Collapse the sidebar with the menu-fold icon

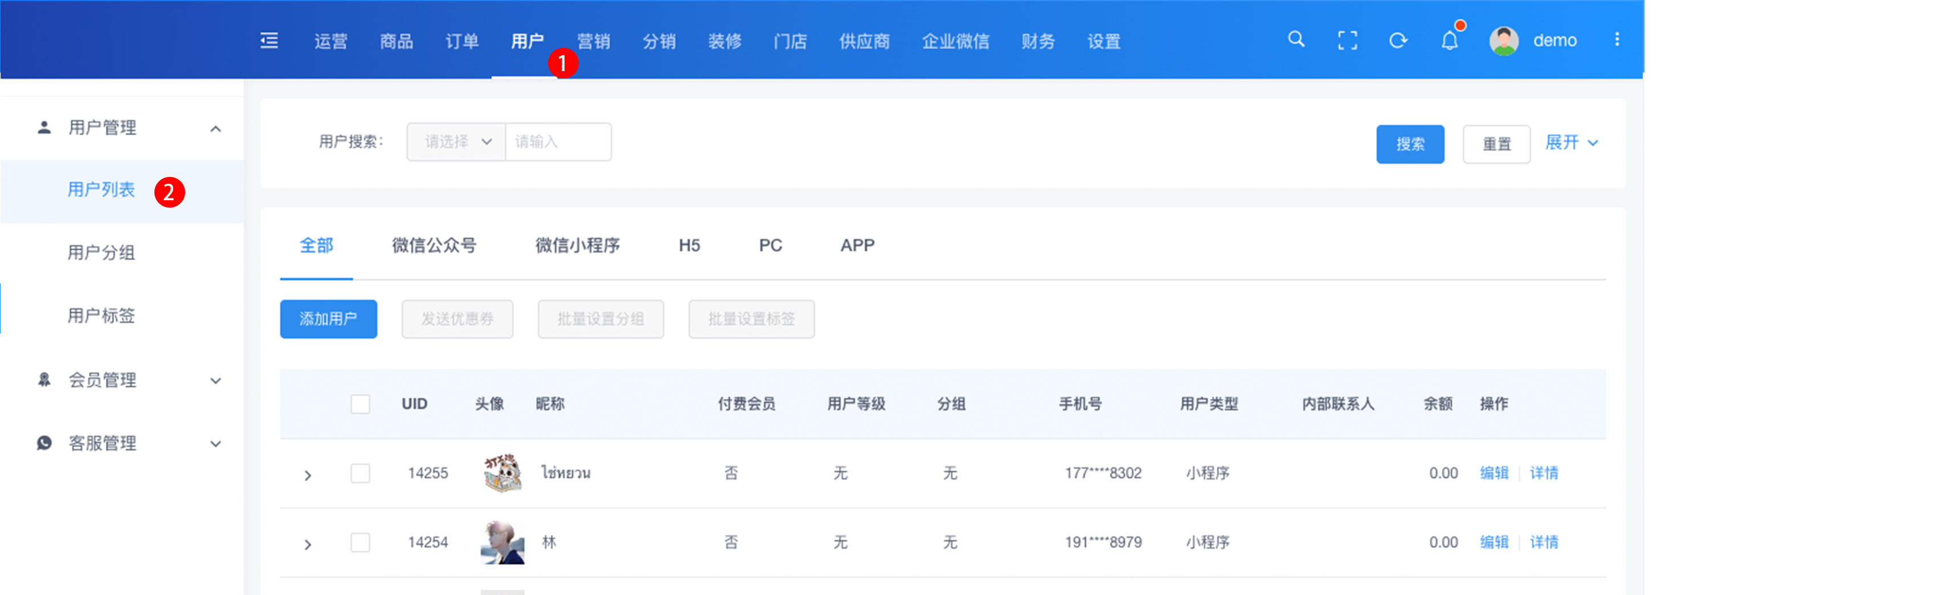coord(269,40)
